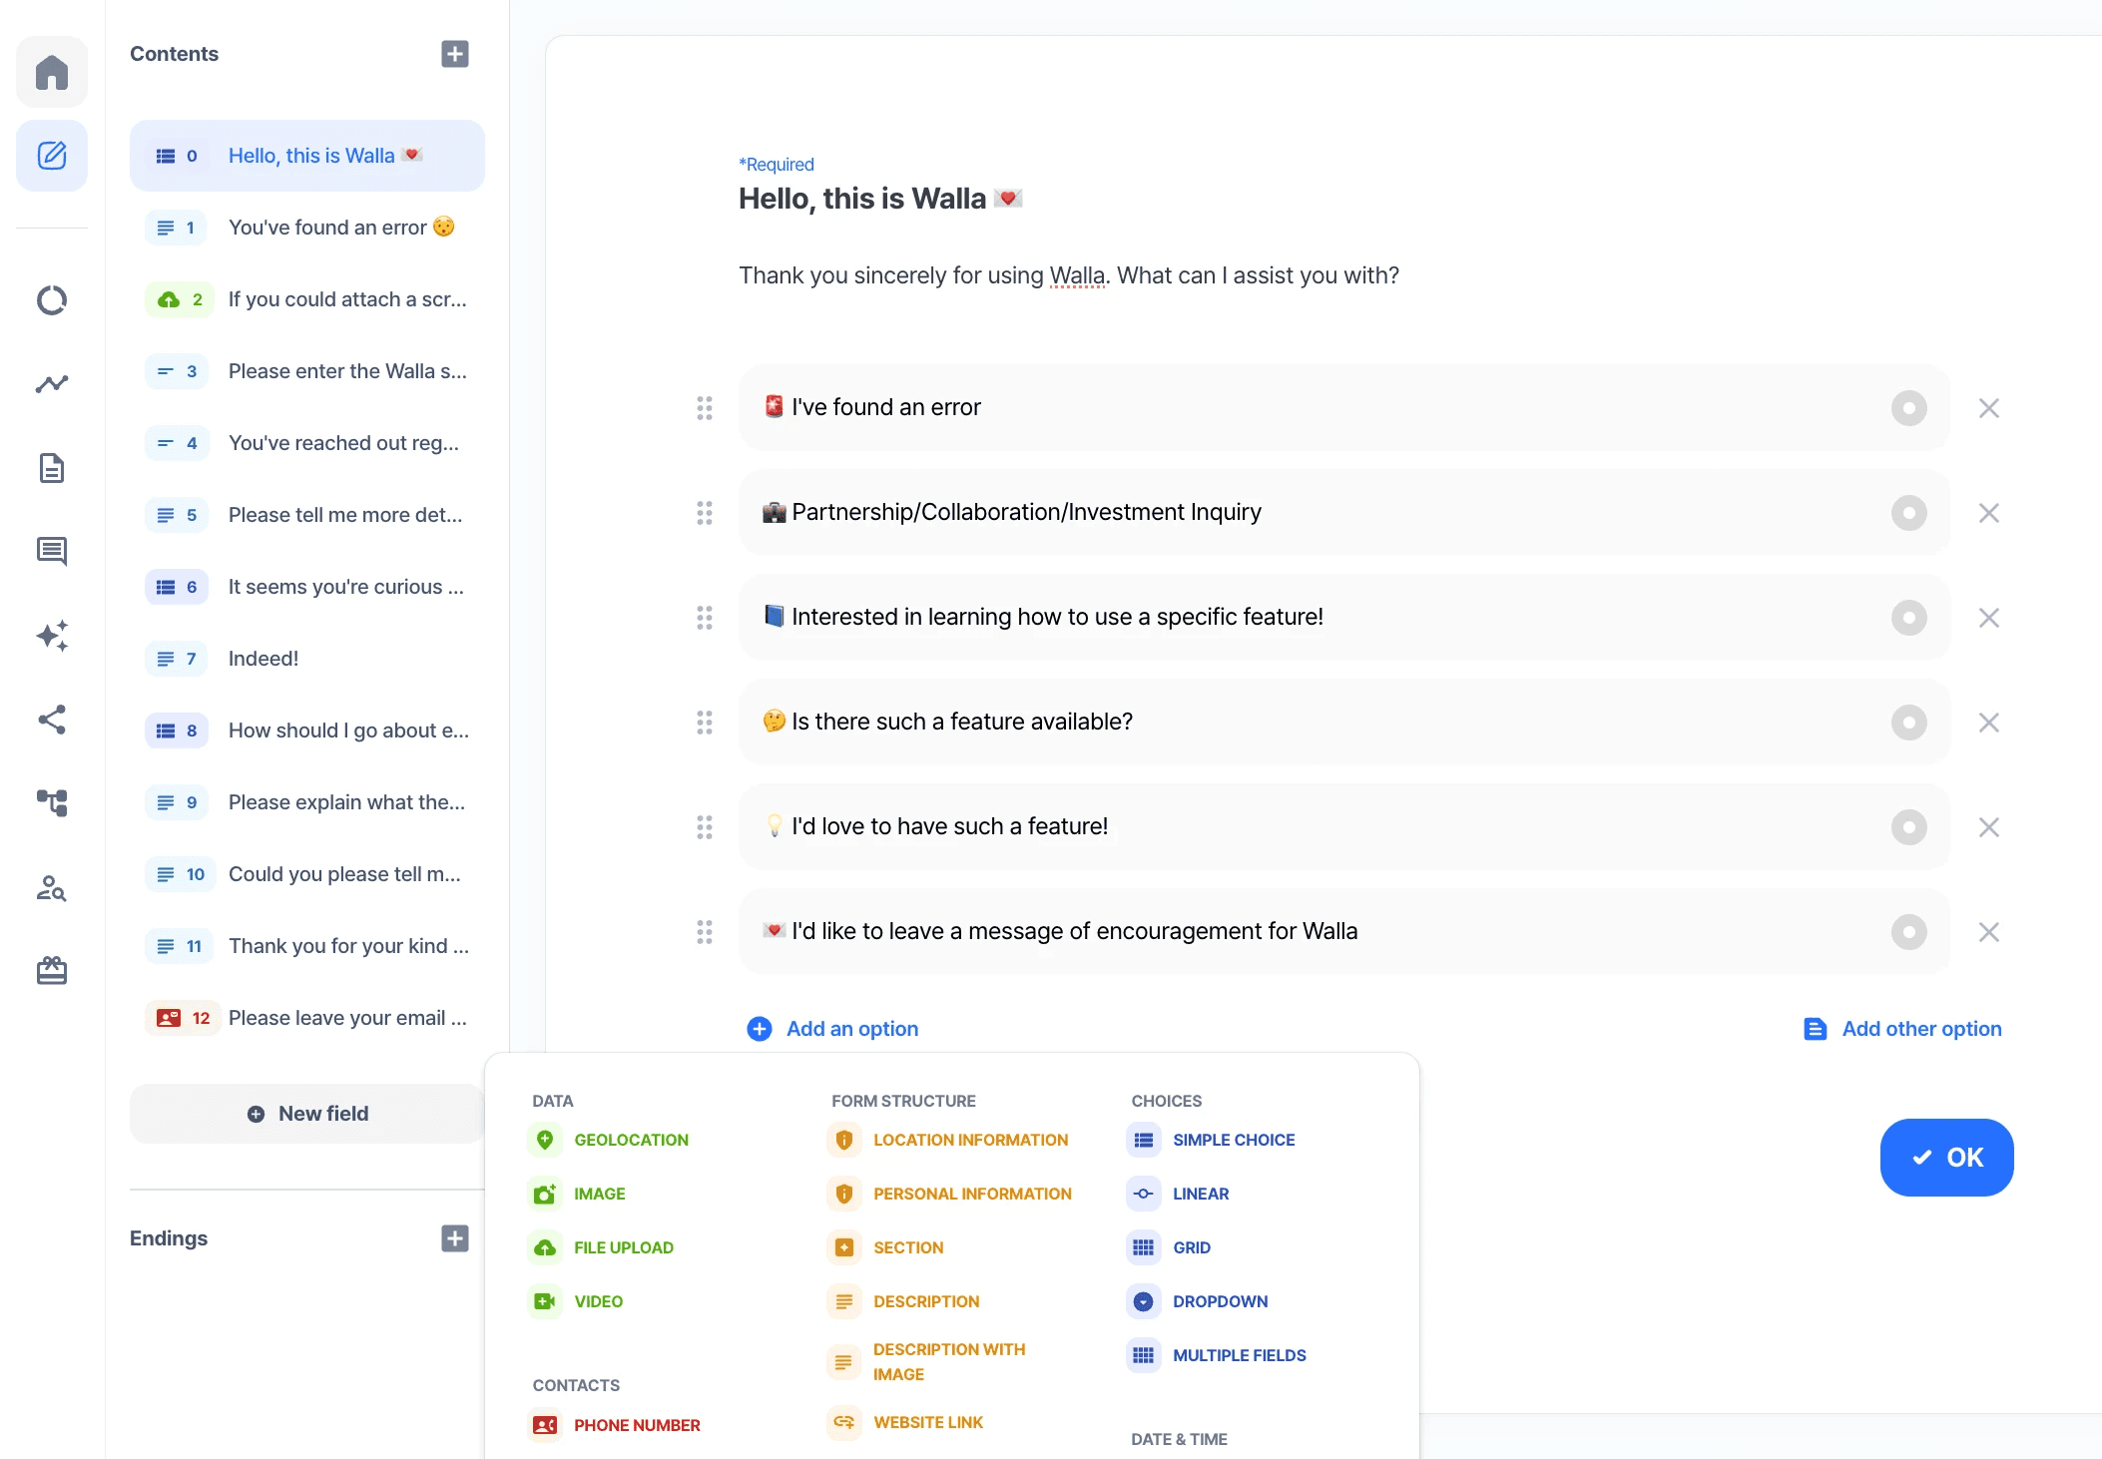This screenshot has width=2102, height=1459.
Task: Grab drag handle for 'I've found an error'
Action: pos(705,408)
